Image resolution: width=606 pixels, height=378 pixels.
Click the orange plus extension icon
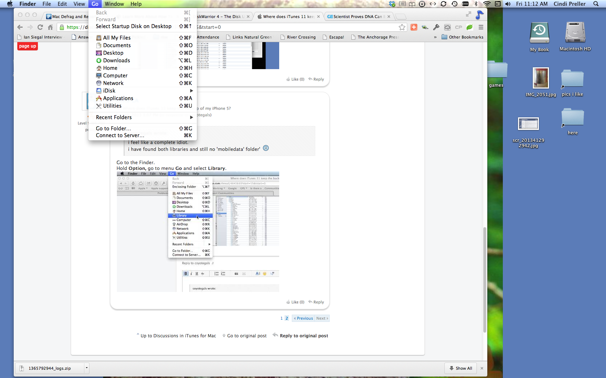[414, 27]
